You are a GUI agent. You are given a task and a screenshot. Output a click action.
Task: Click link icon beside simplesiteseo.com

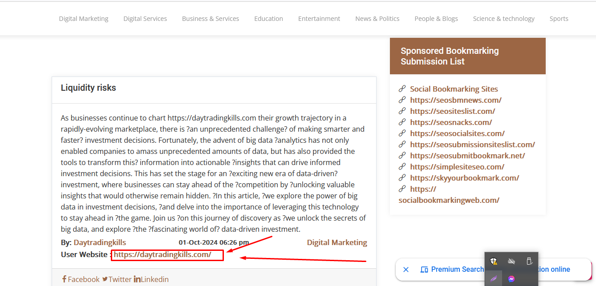[x=402, y=166]
